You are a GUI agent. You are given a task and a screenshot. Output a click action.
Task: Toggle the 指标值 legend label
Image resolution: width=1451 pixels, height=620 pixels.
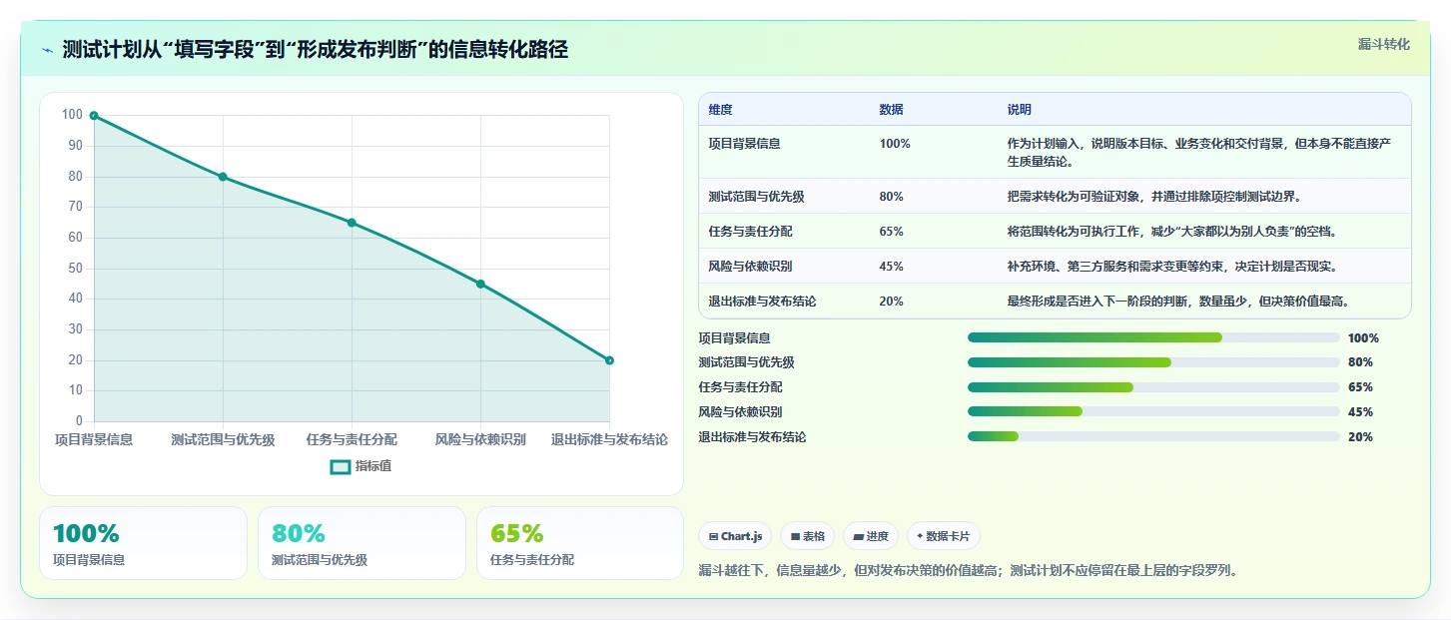(373, 466)
